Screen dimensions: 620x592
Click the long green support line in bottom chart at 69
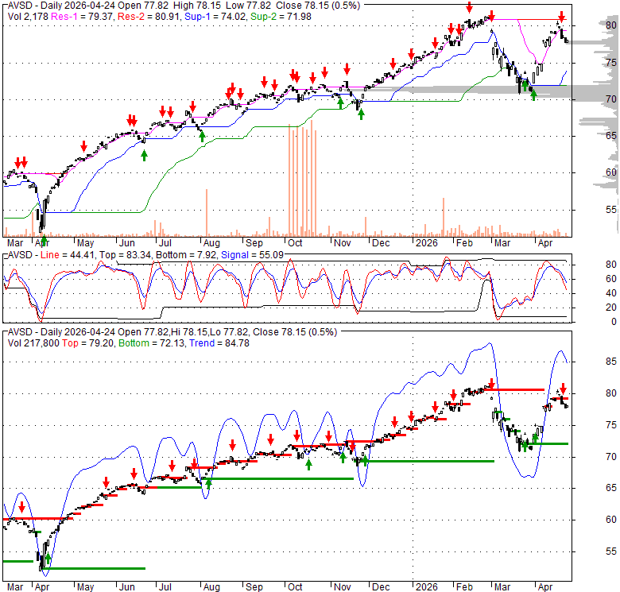[x=429, y=461]
